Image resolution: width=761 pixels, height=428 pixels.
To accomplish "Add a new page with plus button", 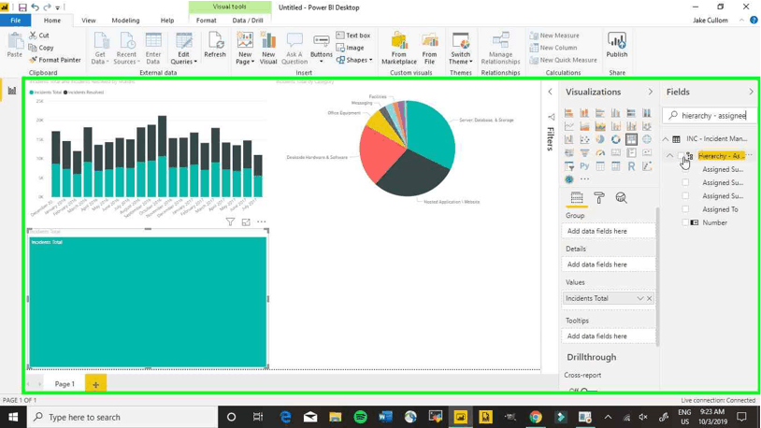I will pyautogui.click(x=95, y=384).
